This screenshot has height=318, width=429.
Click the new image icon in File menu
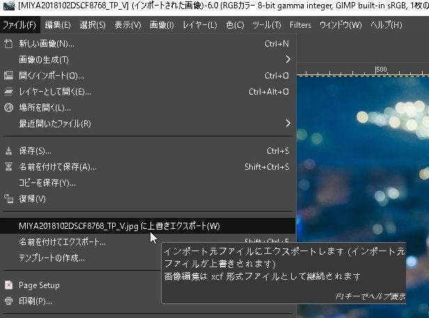(9, 44)
